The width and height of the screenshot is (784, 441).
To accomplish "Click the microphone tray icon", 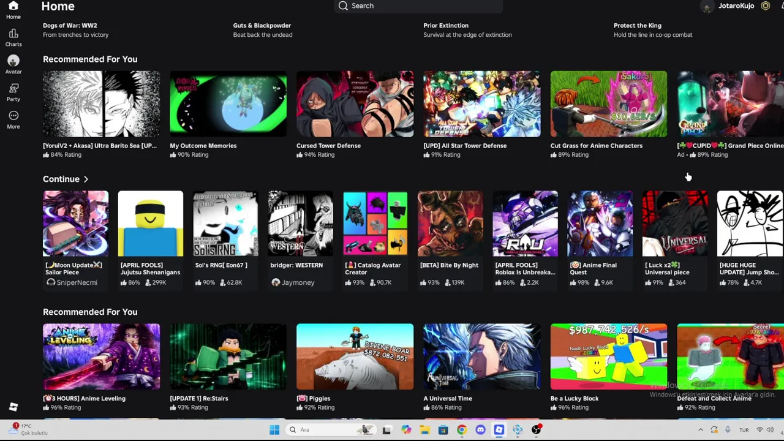I will 728,430.
